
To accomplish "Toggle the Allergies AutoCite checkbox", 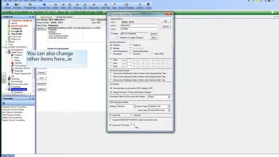I will click(111, 48).
